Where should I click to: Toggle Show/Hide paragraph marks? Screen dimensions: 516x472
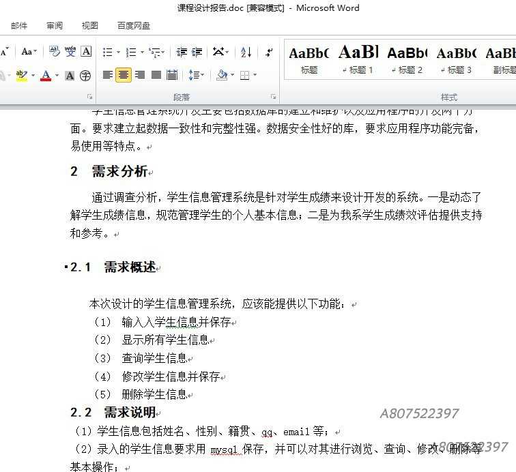269,52
